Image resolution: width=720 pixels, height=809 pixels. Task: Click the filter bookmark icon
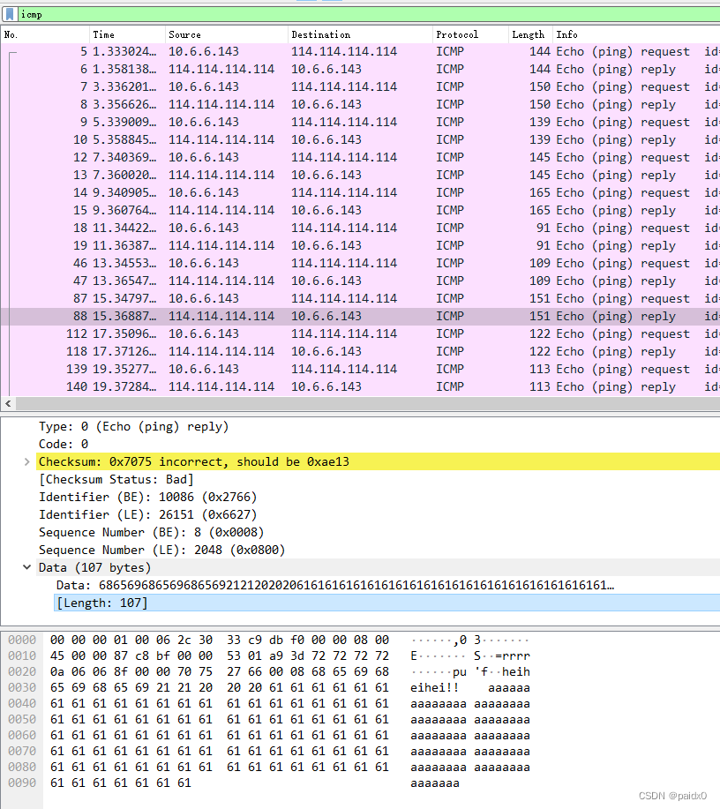(10, 14)
